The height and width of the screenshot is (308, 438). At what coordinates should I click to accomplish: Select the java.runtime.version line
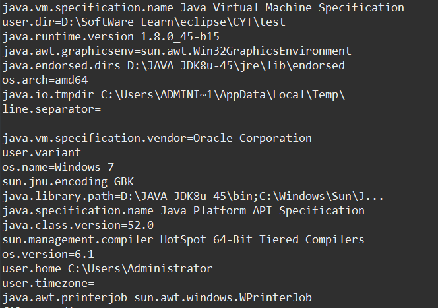coord(111,37)
